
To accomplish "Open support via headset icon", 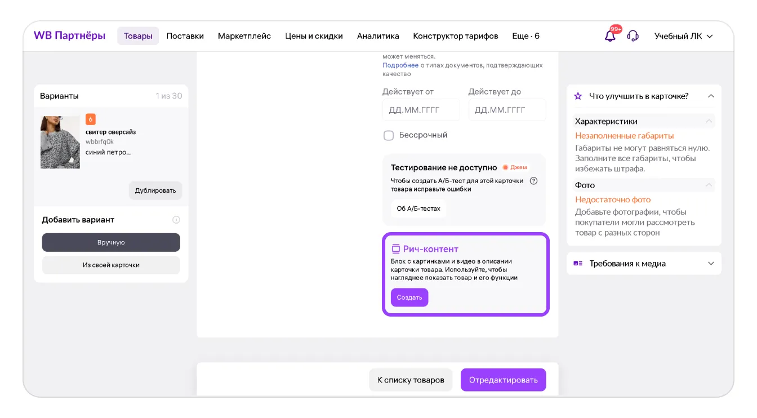I will [x=633, y=36].
